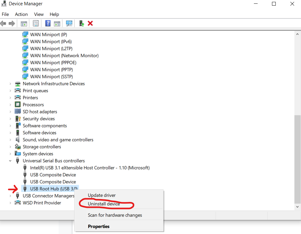Open the Properties sheet toolbar icon
The height and width of the screenshot is (234, 301).
[36, 24]
